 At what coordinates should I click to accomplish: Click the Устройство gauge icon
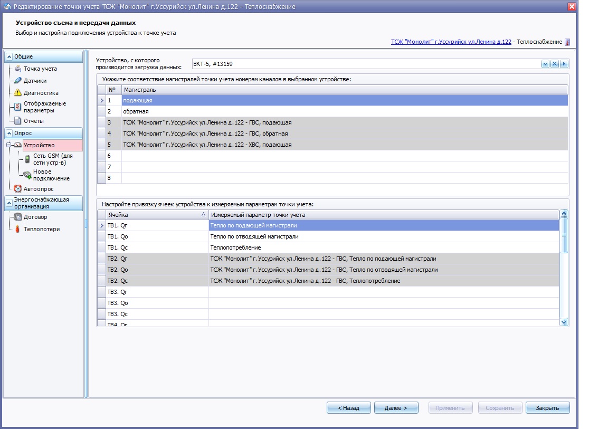(x=18, y=145)
